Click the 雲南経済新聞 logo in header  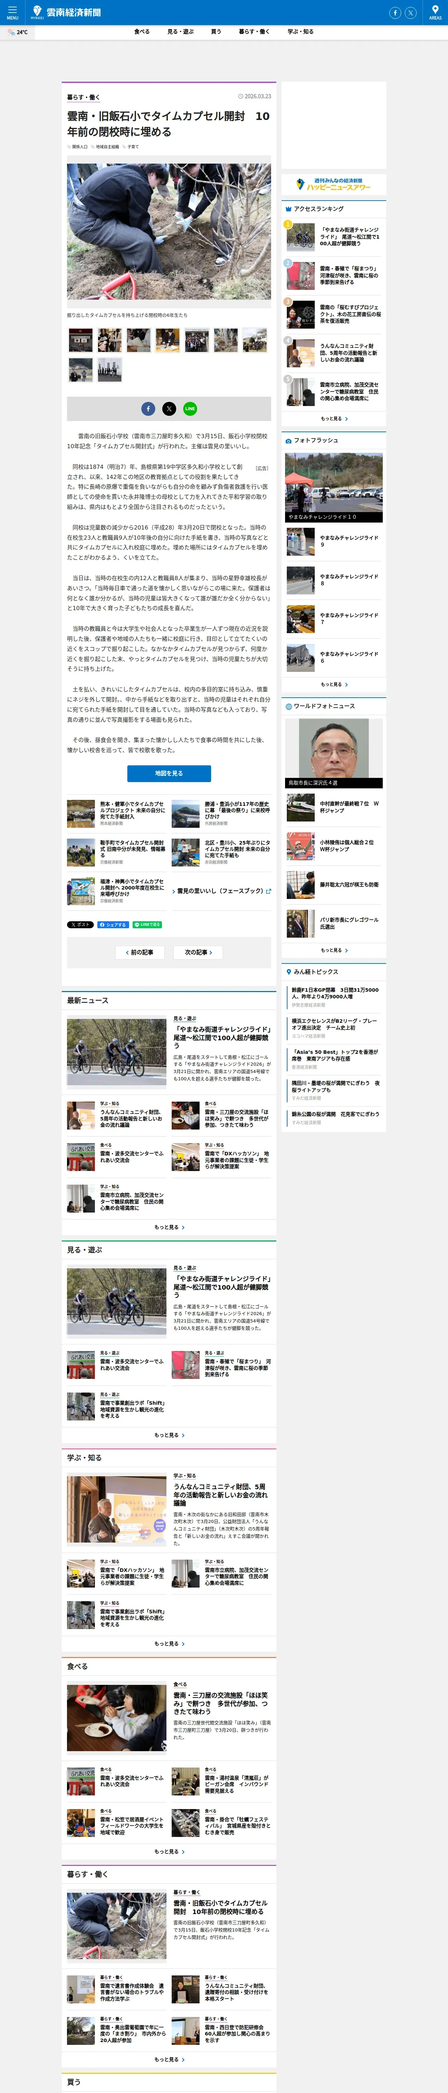[x=67, y=12]
